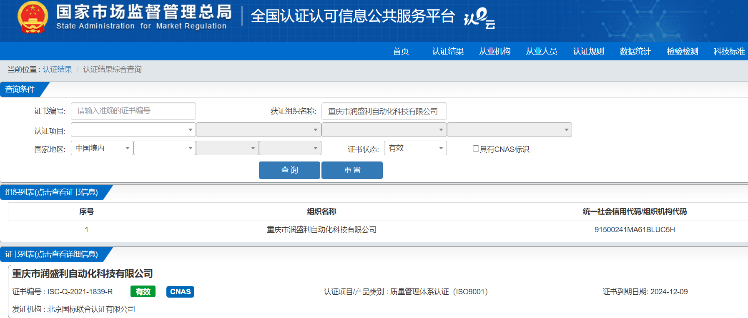Expand the second 认证项目 dropdown
The width and height of the screenshot is (748, 318).
tap(259, 130)
